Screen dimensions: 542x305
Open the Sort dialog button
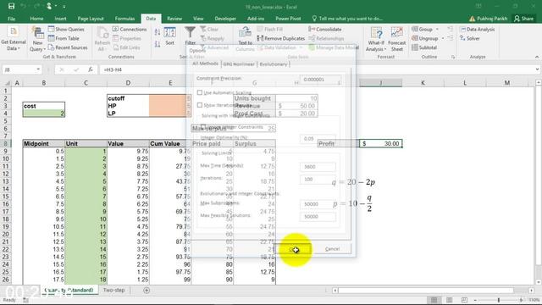click(169, 36)
